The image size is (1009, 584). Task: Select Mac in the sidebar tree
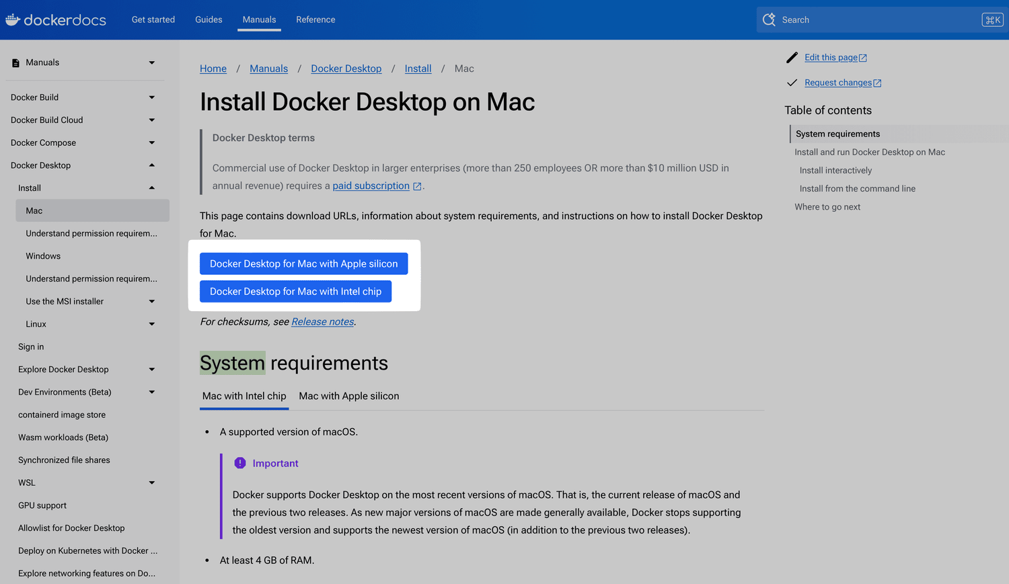(92, 210)
